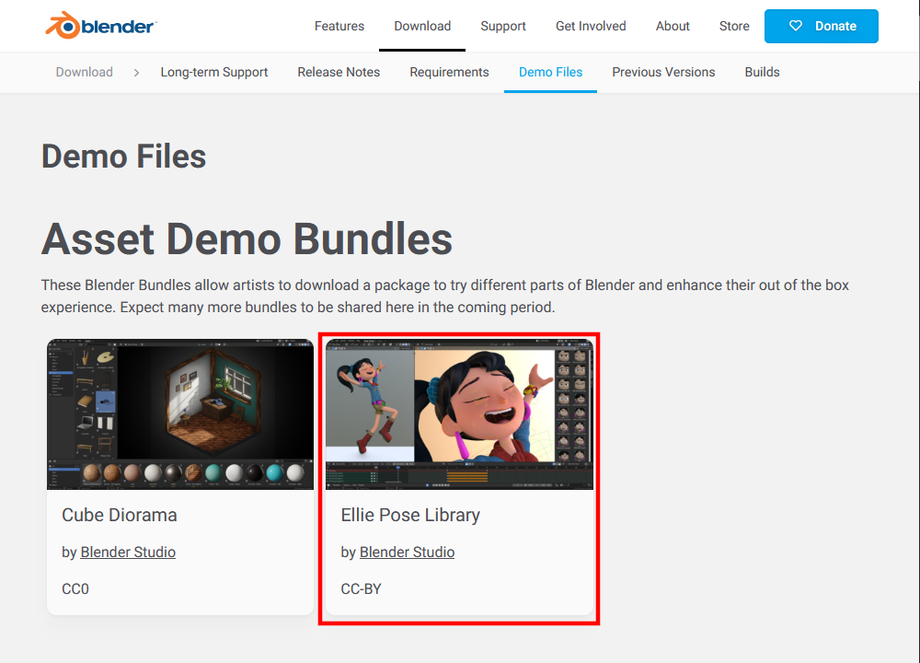Click the Demo Files page heading
Screen dimensions: 920x663
pos(124,157)
